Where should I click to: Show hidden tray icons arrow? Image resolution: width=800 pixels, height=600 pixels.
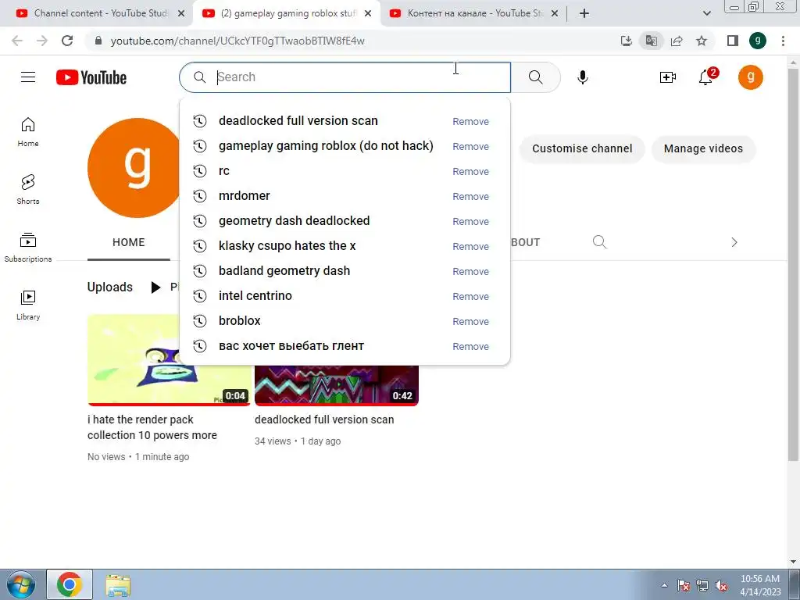point(664,586)
